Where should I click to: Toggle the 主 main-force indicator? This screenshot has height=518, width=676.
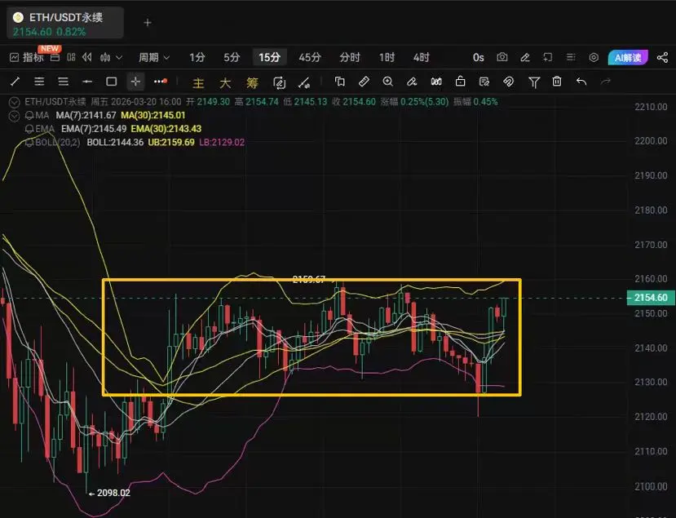coord(198,82)
